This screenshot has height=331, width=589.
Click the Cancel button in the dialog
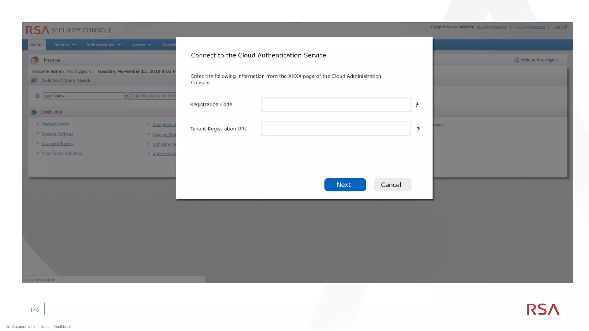point(392,185)
